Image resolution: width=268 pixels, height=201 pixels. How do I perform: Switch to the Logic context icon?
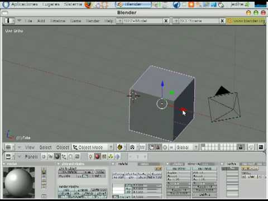coord(44,156)
